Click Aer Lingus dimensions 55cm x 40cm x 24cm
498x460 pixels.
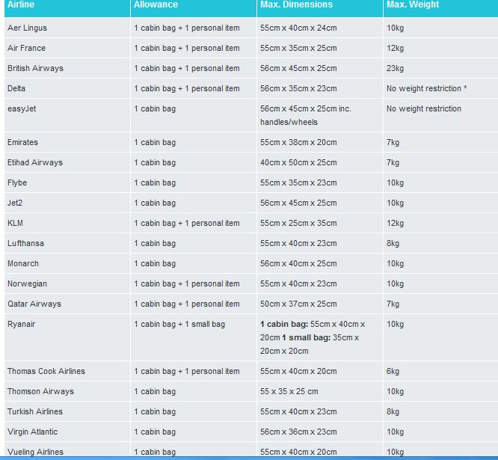pyautogui.click(x=320, y=28)
